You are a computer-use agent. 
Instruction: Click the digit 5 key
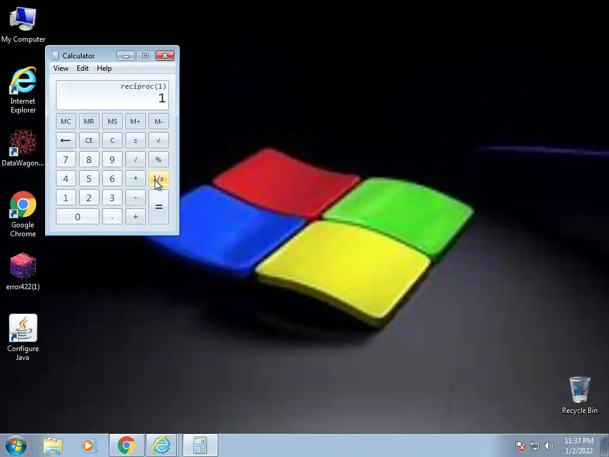(89, 179)
